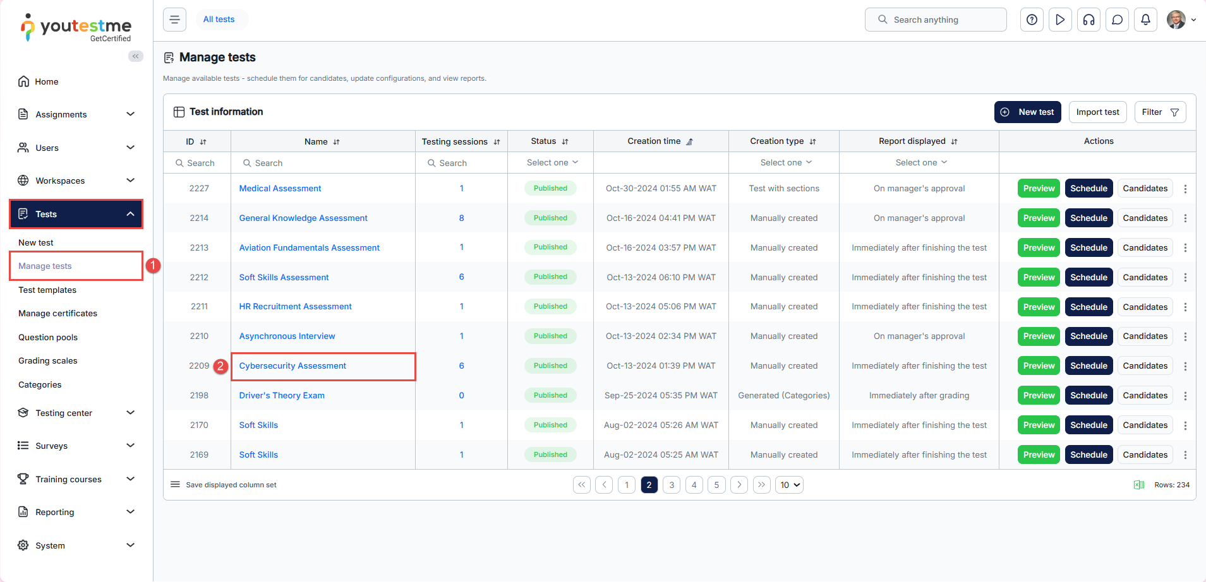Select Question pools in the sidebar

(48, 337)
